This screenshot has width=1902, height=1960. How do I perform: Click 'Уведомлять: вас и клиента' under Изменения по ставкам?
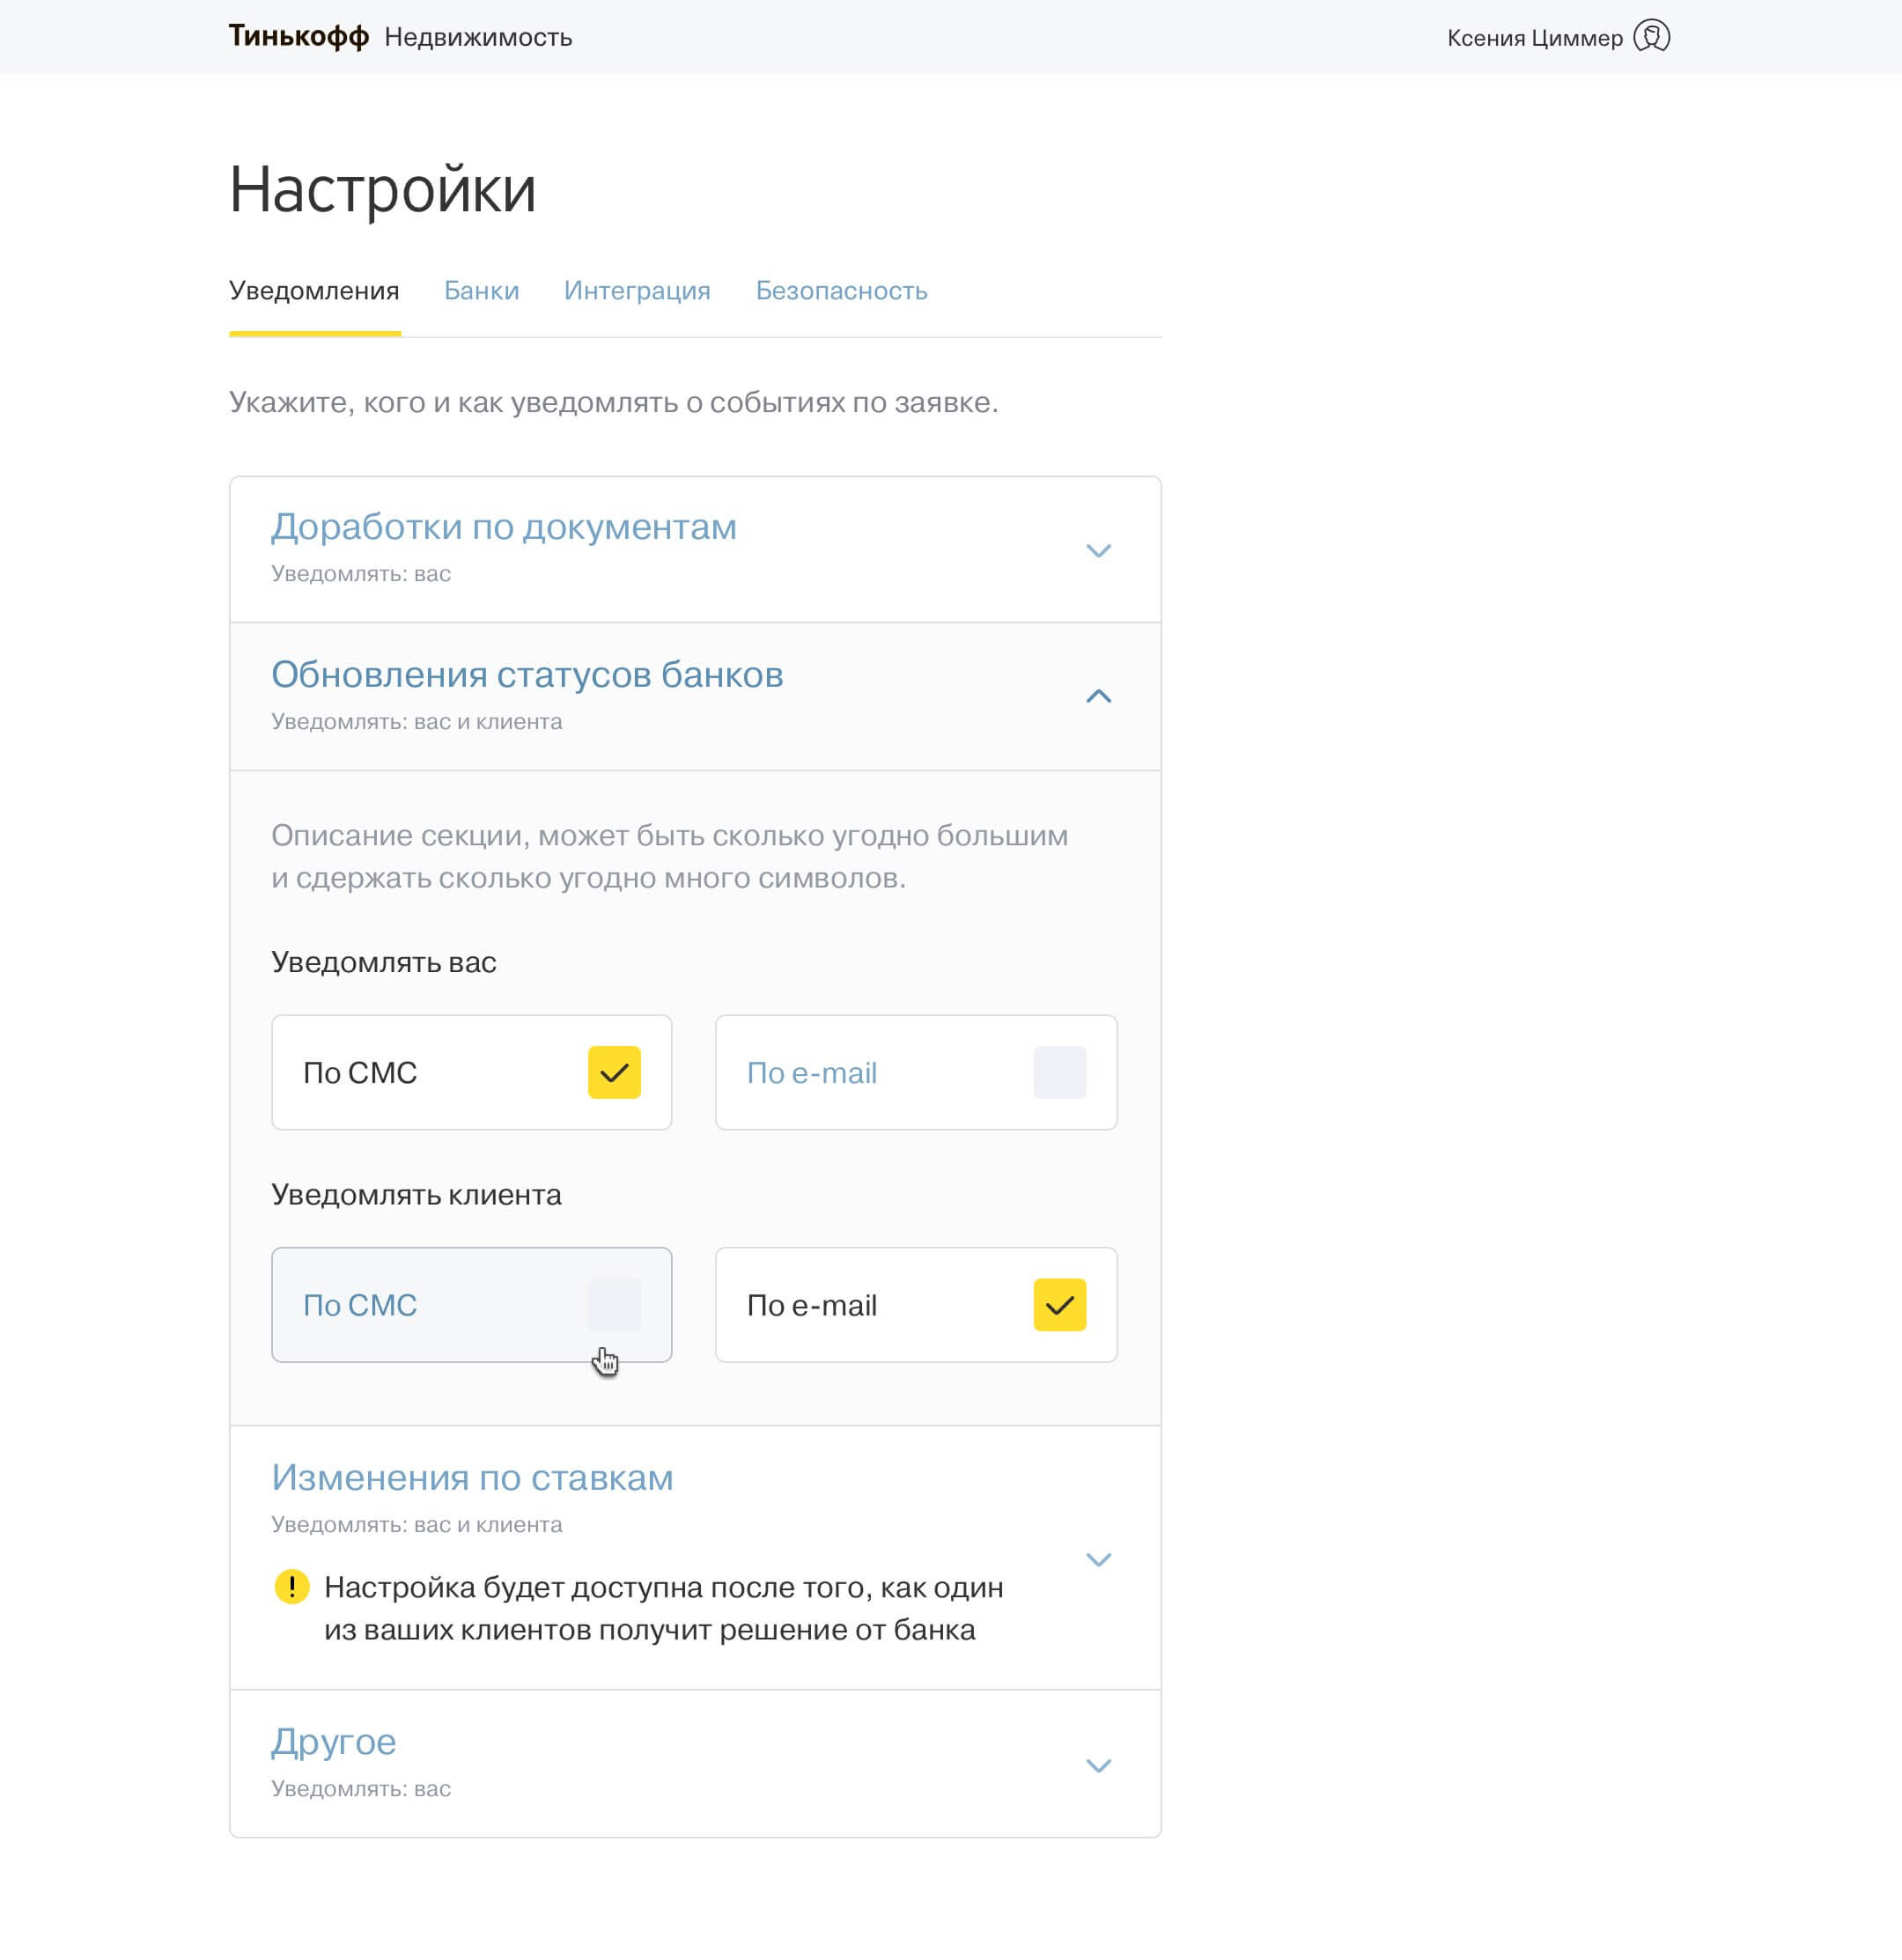417,1525
